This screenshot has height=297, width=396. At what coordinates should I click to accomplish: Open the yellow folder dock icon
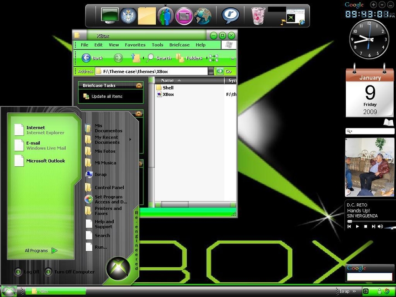coord(147,16)
